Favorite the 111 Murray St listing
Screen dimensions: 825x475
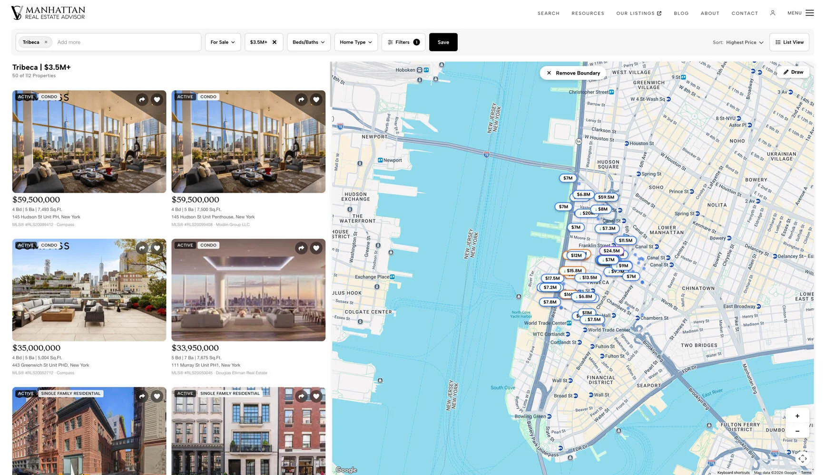tap(316, 248)
